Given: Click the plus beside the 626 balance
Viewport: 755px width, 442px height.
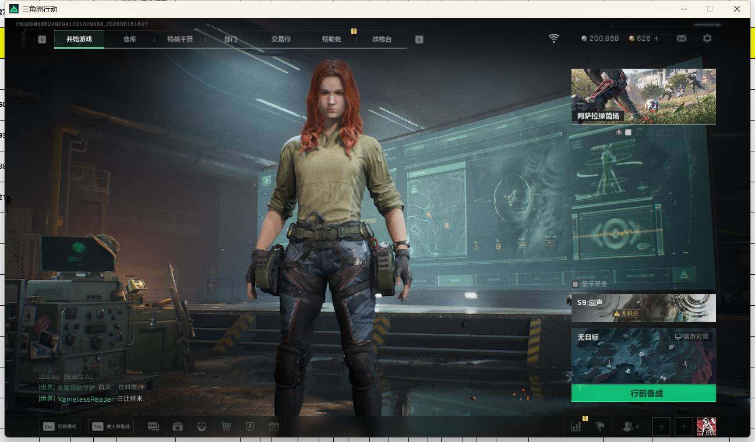Looking at the screenshot, I should [656, 38].
